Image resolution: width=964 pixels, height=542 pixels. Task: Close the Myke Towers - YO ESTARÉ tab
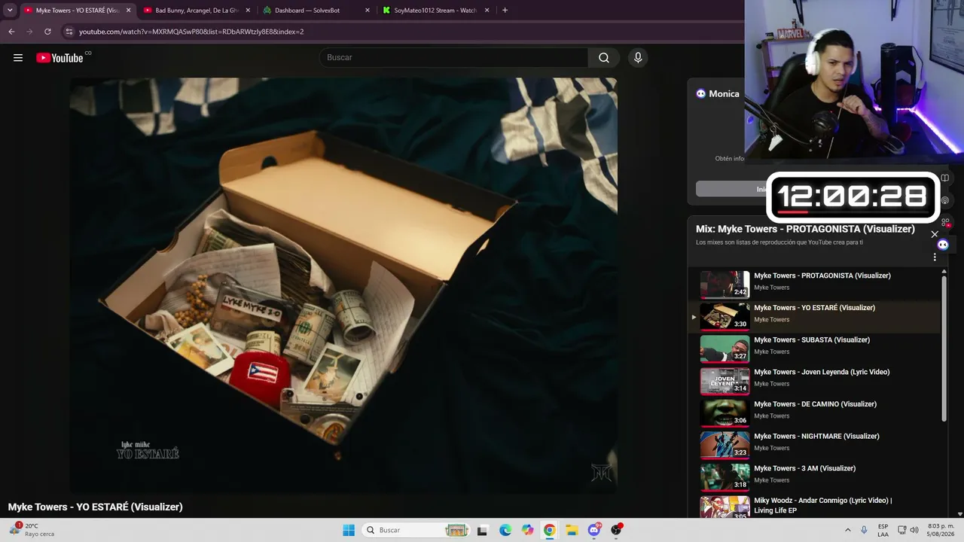128,11
